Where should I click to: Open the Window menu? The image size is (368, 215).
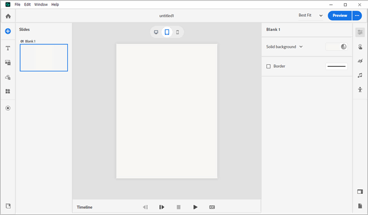point(41,5)
